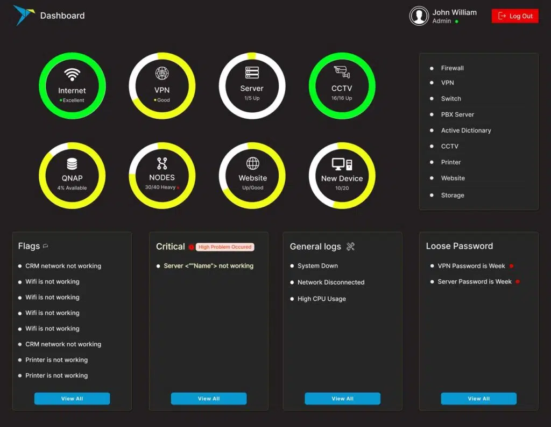This screenshot has height=427, width=551.
Task: Click View All under Critical panel
Action: 209,399
